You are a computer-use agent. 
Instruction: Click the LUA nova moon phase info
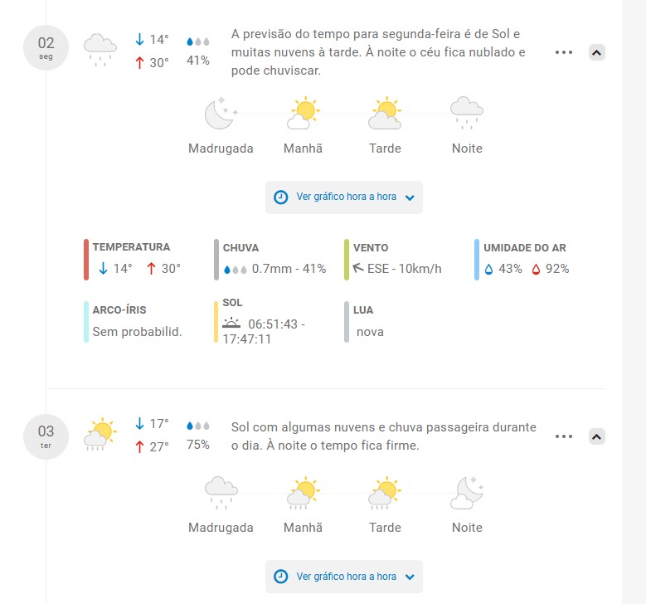pyautogui.click(x=370, y=332)
